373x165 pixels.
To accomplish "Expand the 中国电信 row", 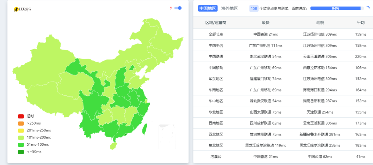I will [216, 46].
